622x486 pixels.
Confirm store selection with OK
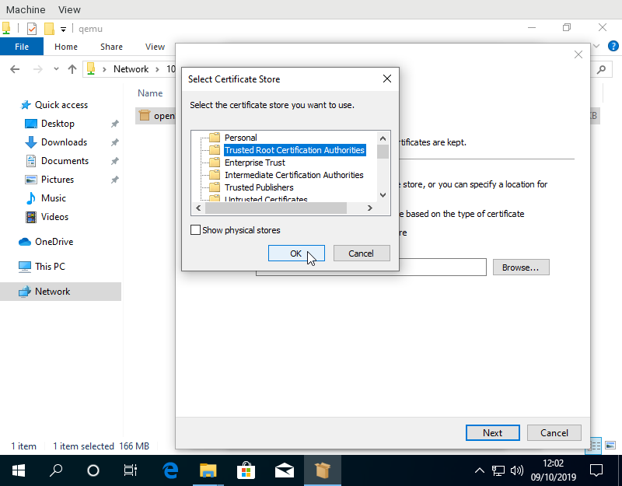(296, 253)
